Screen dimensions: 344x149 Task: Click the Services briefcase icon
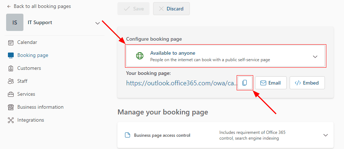coord(11,94)
